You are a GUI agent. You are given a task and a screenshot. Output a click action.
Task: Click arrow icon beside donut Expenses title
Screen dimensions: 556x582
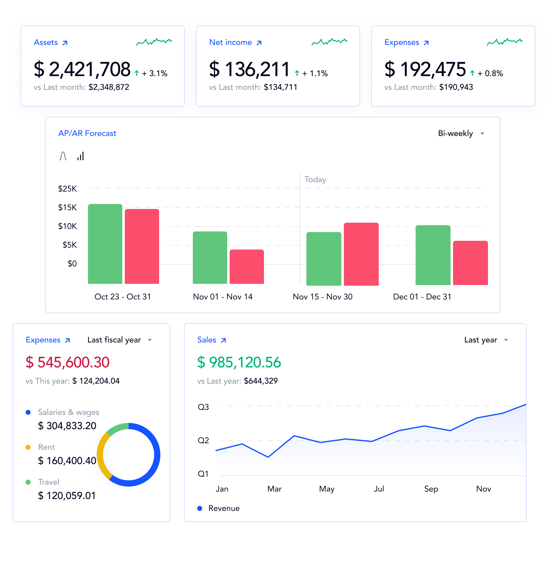[67, 340]
